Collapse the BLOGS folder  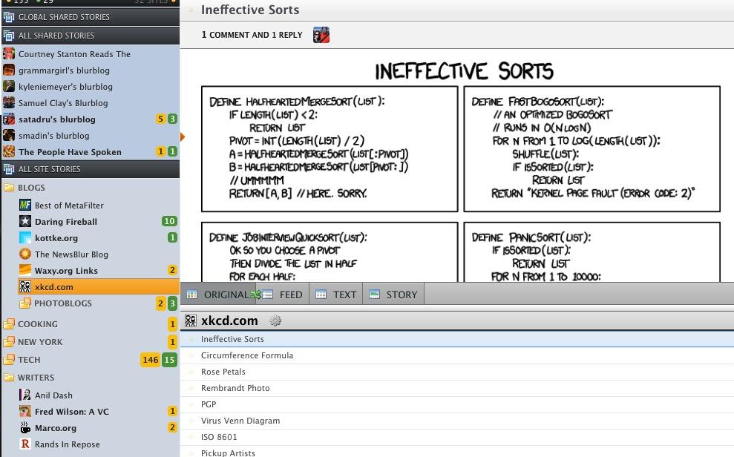9,188
